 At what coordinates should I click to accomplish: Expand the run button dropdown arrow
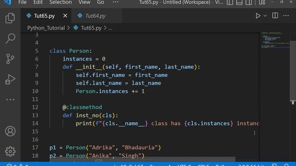[265, 16]
